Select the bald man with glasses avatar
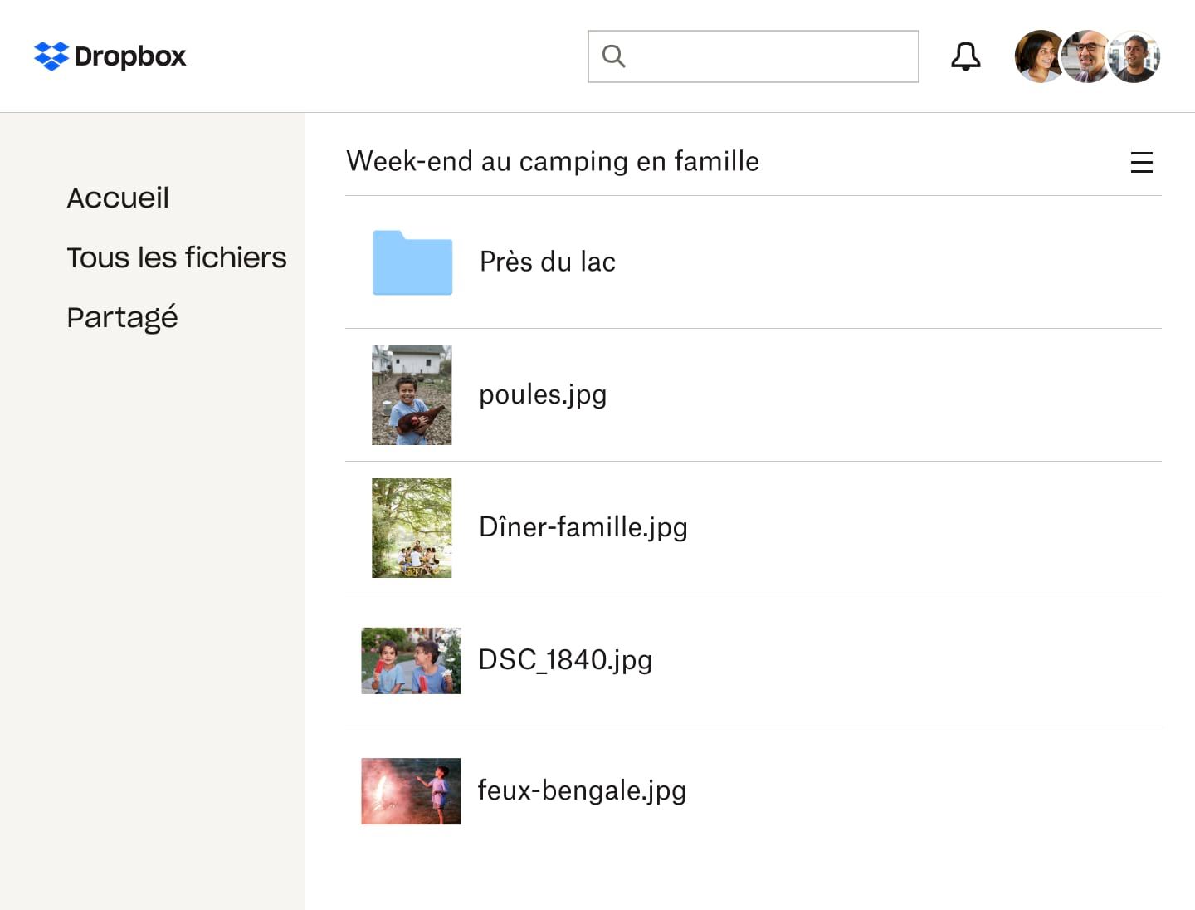 [x=1086, y=56]
